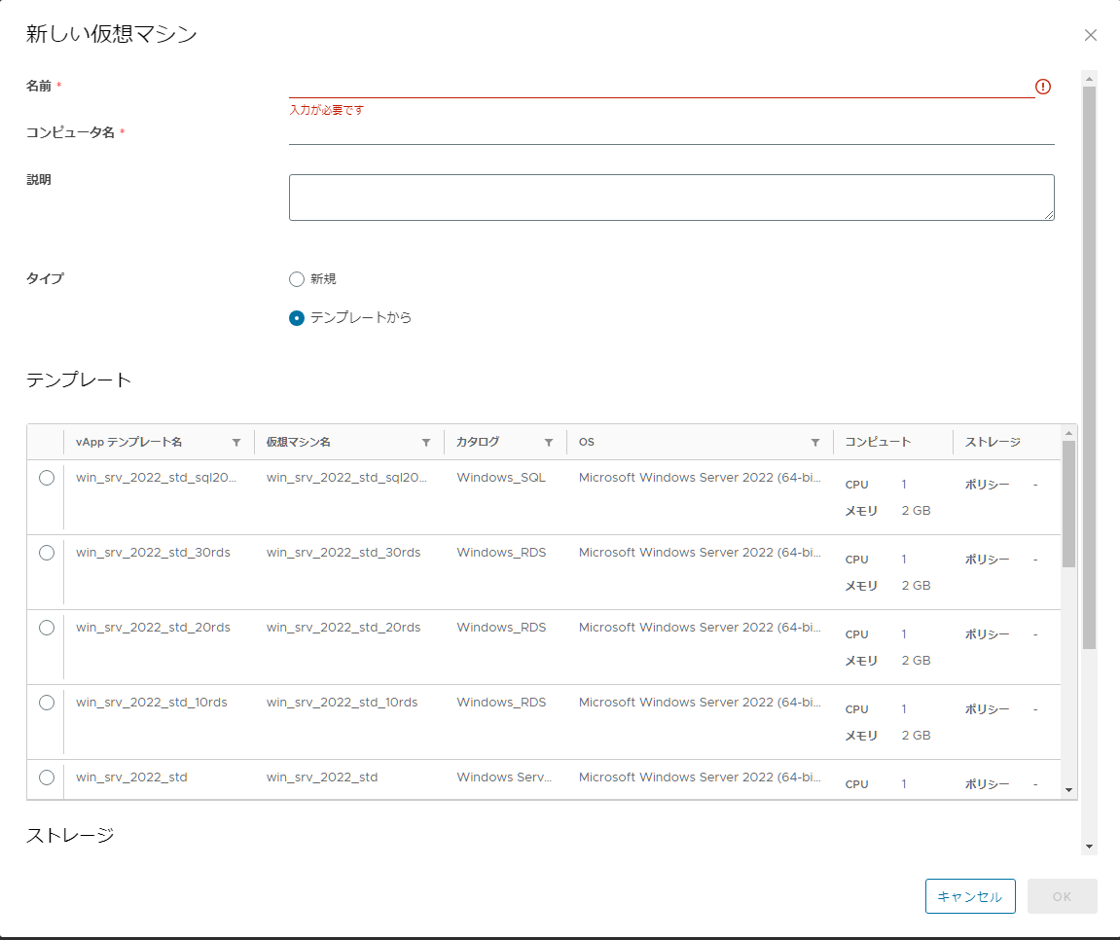Click 仮想マシン名 cell win_srv_2022_std_20rds
Viewport: 1120px width, 940px height.
click(343, 628)
